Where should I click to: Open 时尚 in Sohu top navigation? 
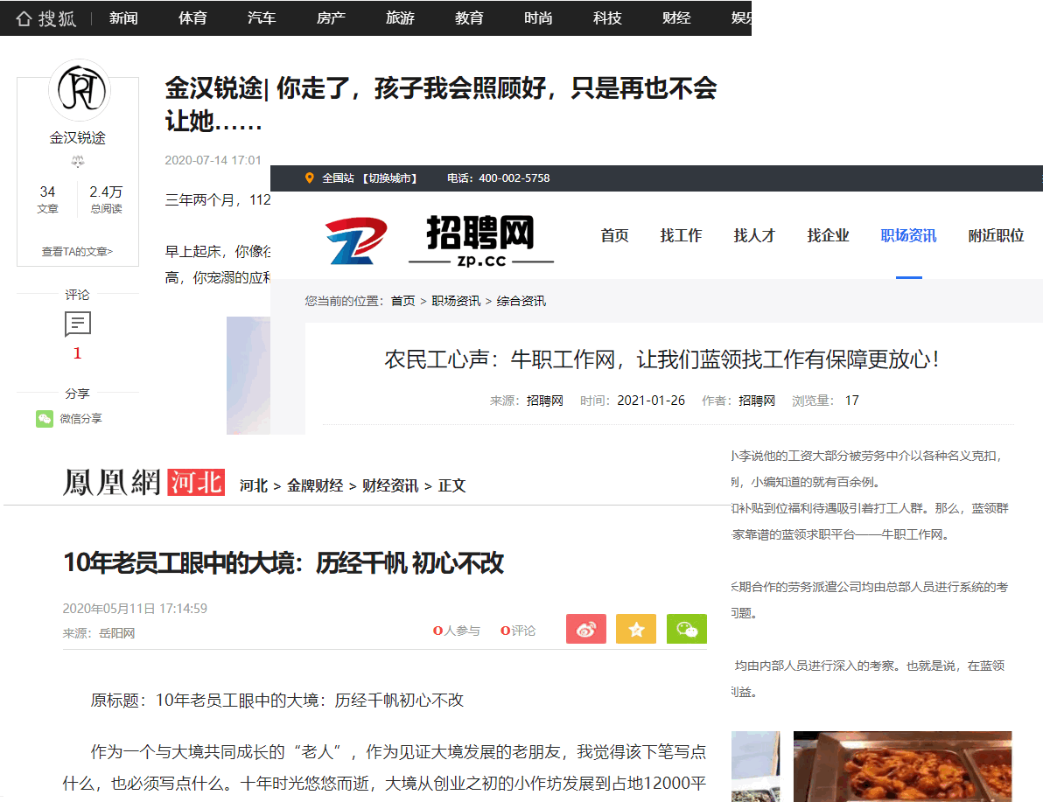[x=538, y=18]
